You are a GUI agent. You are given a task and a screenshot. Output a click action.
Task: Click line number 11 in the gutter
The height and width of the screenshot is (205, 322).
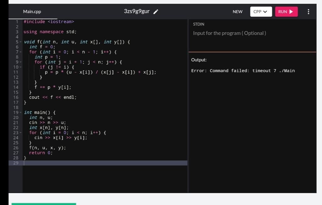15,72
